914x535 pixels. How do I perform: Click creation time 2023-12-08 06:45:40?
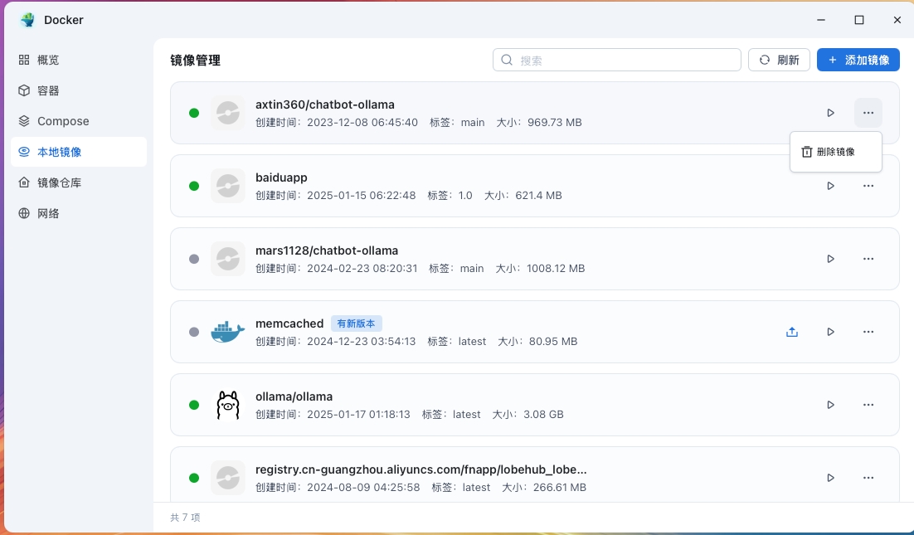point(362,123)
